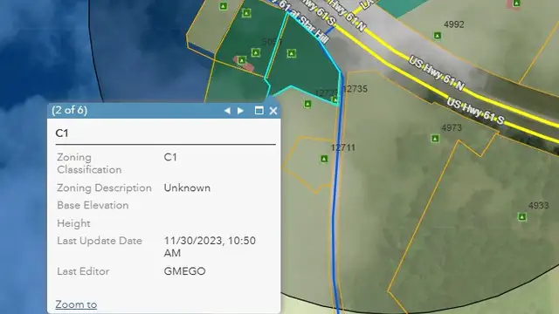Click the Last Update Date value
The height and width of the screenshot is (314, 559).
click(x=210, y=247)
